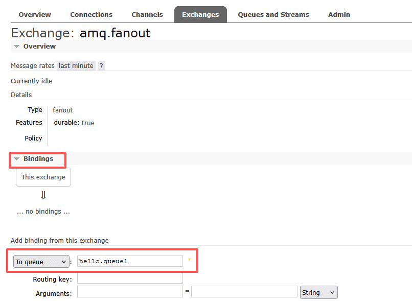The width and height of the screenshot is (412, 301).
Task: Change the last minute message rates range
Action: pyautogui.click(x=76, y=66)
